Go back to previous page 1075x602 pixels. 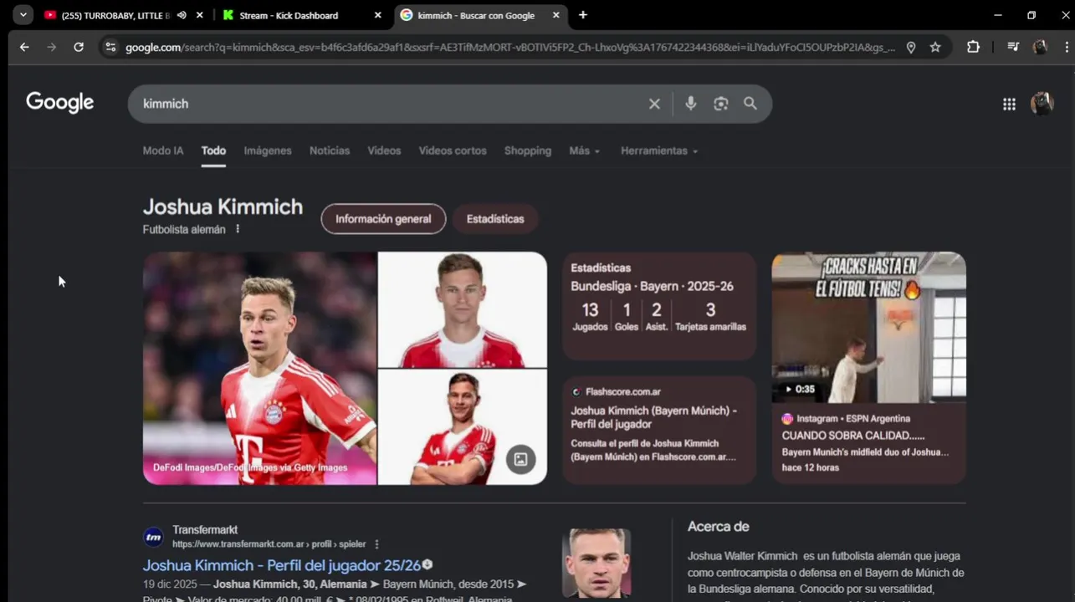(24, 48)
